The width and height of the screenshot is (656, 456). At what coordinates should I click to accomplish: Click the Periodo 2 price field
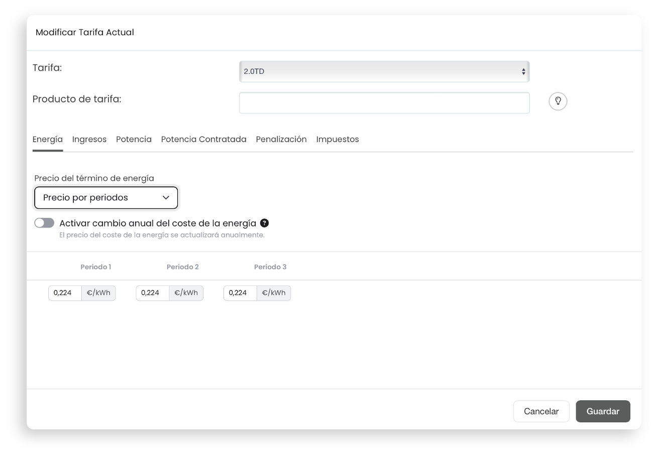click(x=153, y=293)
